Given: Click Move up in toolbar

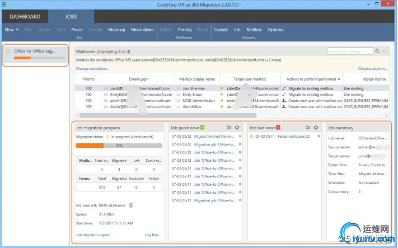Looking at the screenshot, I should (x=116, y=30).
